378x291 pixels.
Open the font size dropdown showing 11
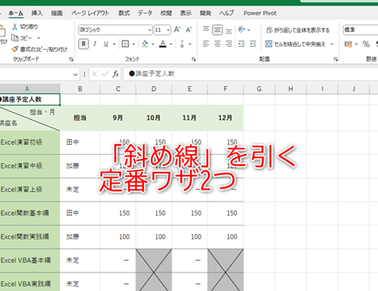(x=168, y=30)
